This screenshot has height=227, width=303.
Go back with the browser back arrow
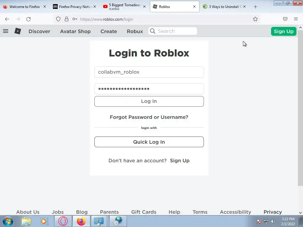pos(7,19)
